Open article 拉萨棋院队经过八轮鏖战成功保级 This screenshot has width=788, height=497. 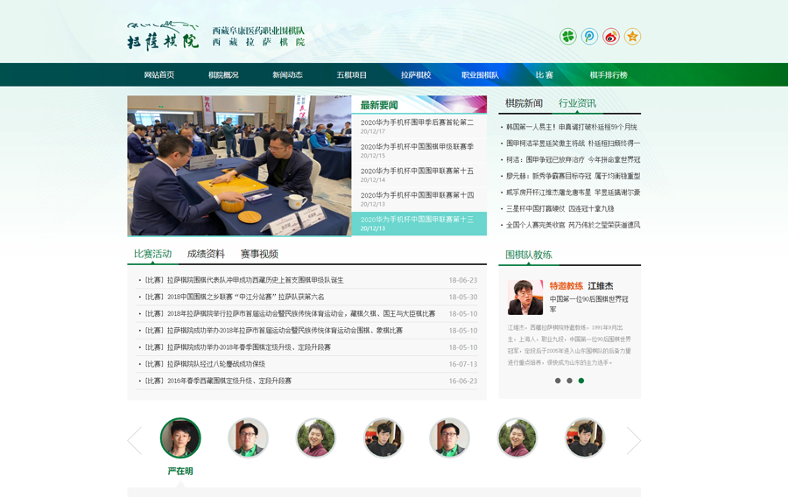click(216, 364)
